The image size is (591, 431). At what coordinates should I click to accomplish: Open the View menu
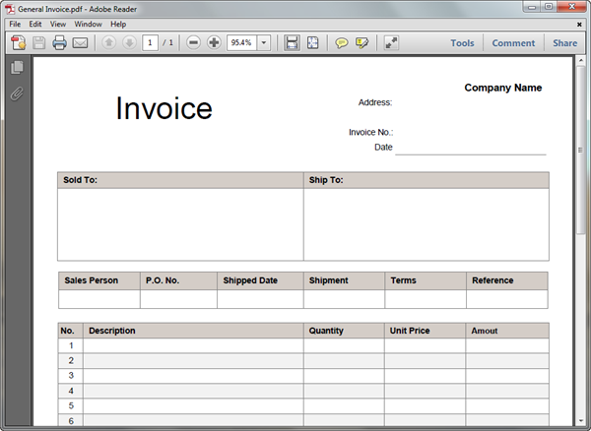58,24
